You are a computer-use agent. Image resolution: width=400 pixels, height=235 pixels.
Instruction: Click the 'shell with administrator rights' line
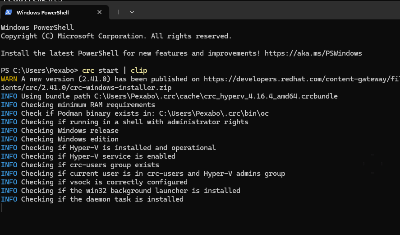[x=124, y=122]
